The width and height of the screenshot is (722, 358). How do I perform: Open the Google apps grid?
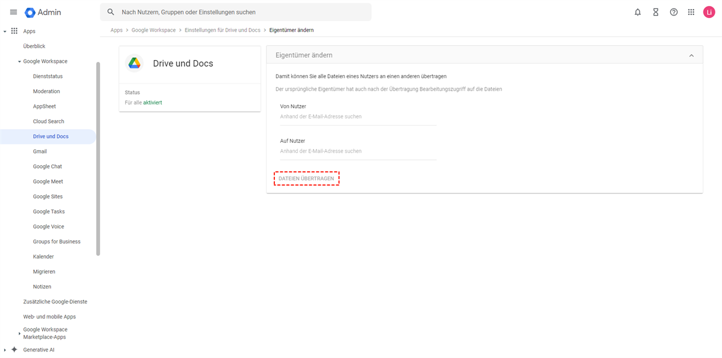click(691, 12)
